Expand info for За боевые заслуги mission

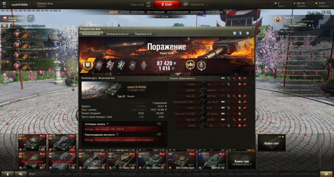tap(108, 124)
